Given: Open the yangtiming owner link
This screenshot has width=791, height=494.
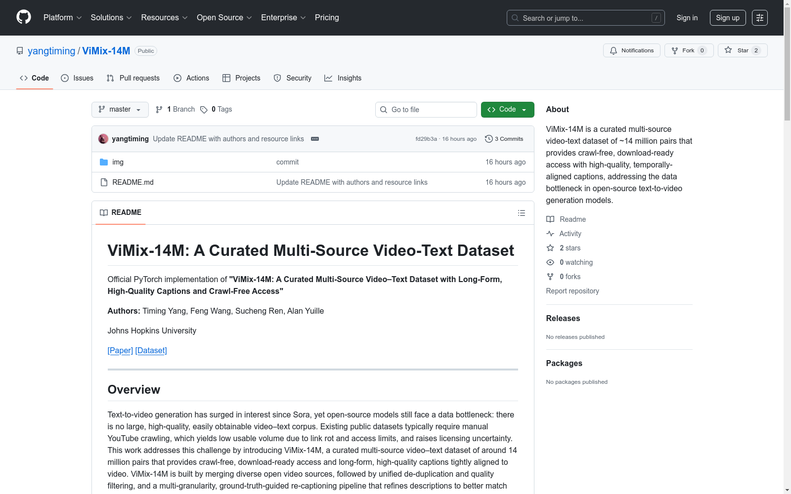Looking at the screenshot, I should 51,51.
